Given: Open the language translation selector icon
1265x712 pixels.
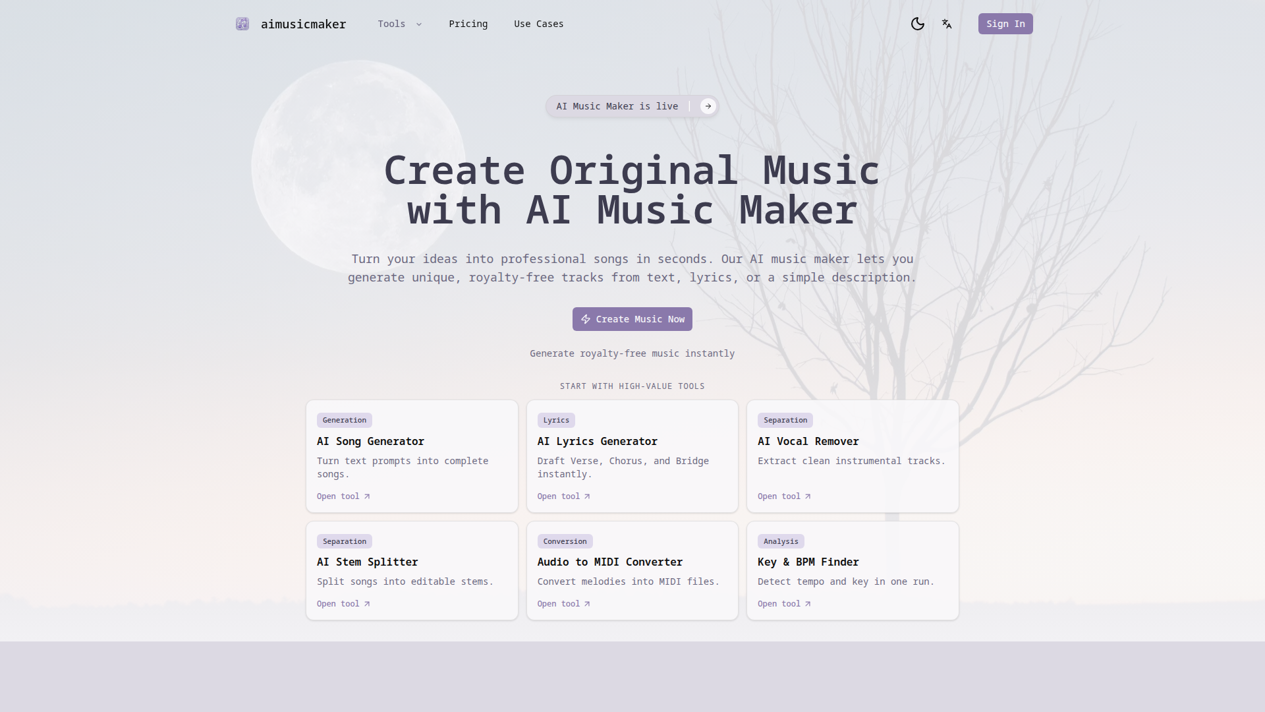Looking at the screenshot, I should [x=947, y=24].
